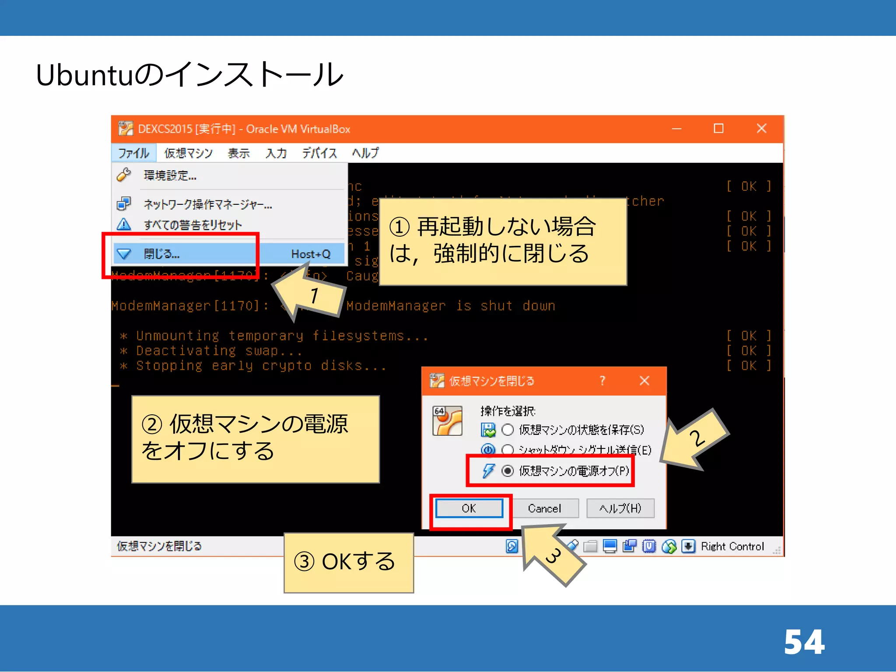Click the CPU virtualization status icon
The image size is (896, 672).
pos(649,546)
